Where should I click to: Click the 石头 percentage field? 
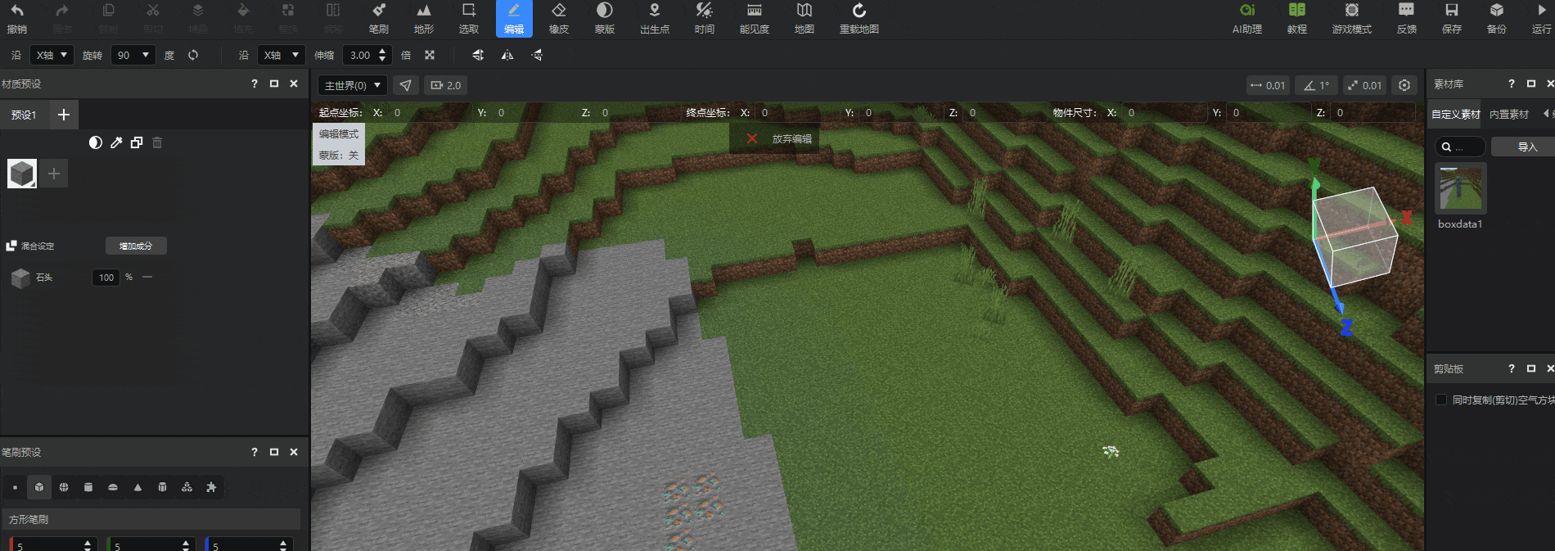(106, 278)
